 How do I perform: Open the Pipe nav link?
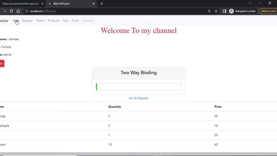65,20
